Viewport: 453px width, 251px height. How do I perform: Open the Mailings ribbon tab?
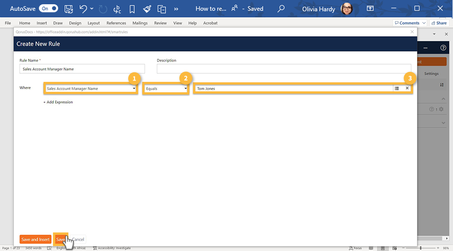point(140,23)
